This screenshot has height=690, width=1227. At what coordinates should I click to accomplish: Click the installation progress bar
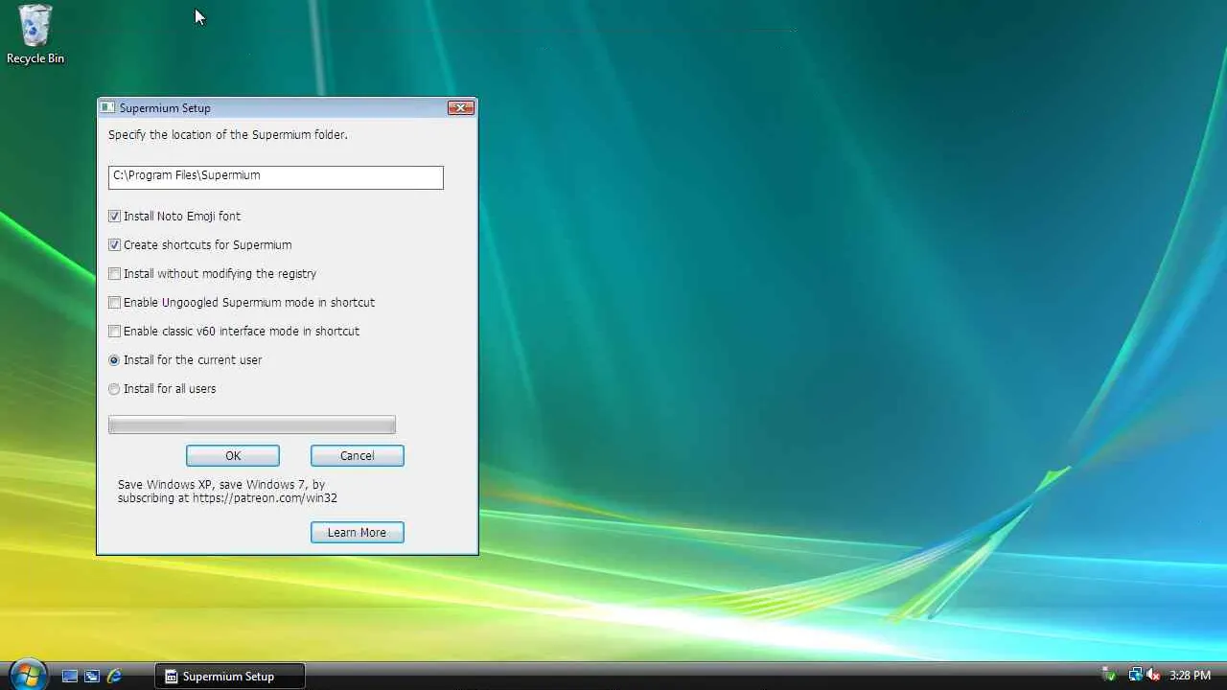[252, 425]
